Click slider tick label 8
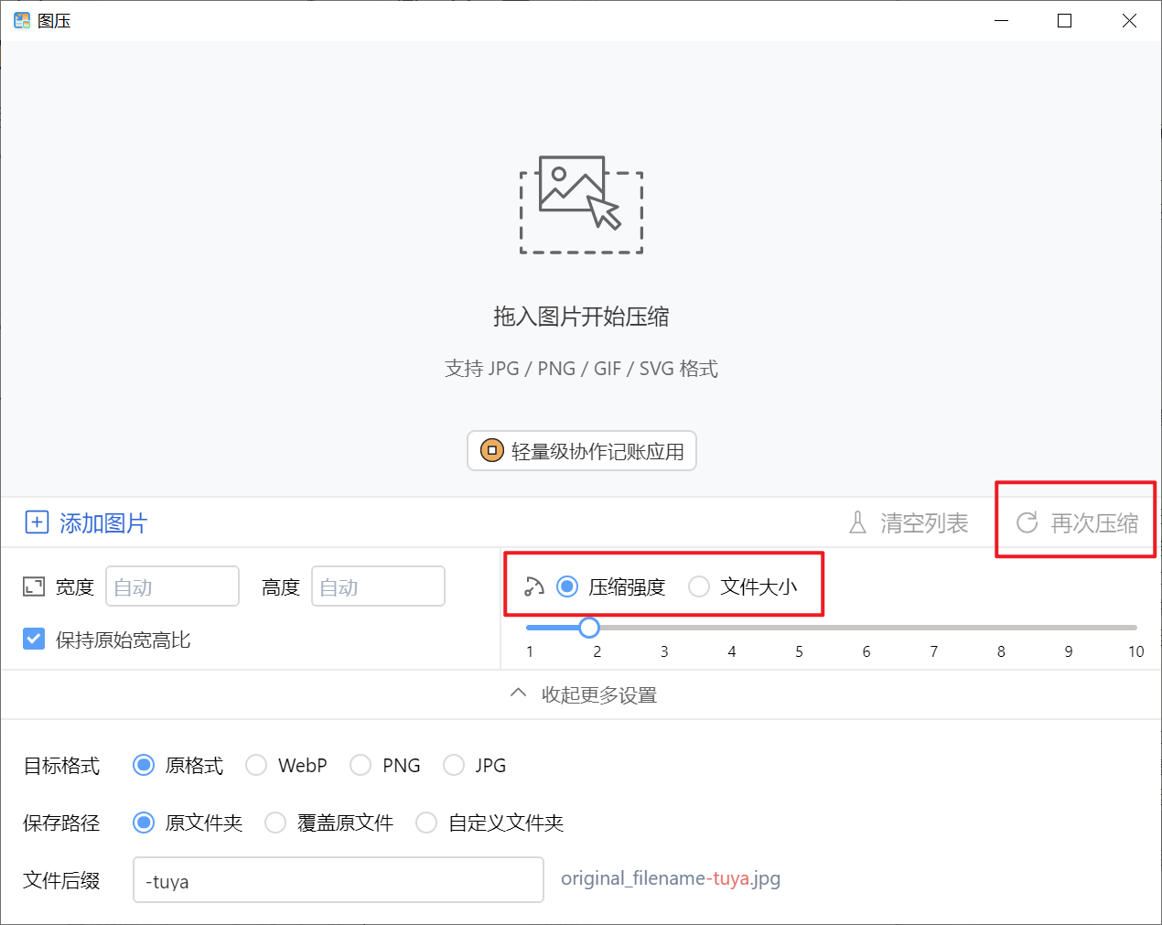The image size is (1162, 925). pos(1001,651)
